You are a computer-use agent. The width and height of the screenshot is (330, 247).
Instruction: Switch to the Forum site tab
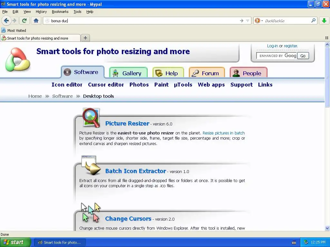pyautogui.click(x=207, y=73)
